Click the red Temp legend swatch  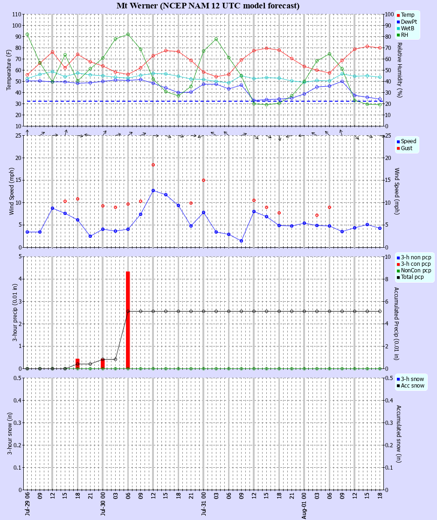tap(398, 15)
